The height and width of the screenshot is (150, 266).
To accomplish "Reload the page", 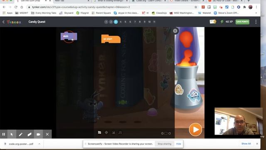I will coord(16,7).
